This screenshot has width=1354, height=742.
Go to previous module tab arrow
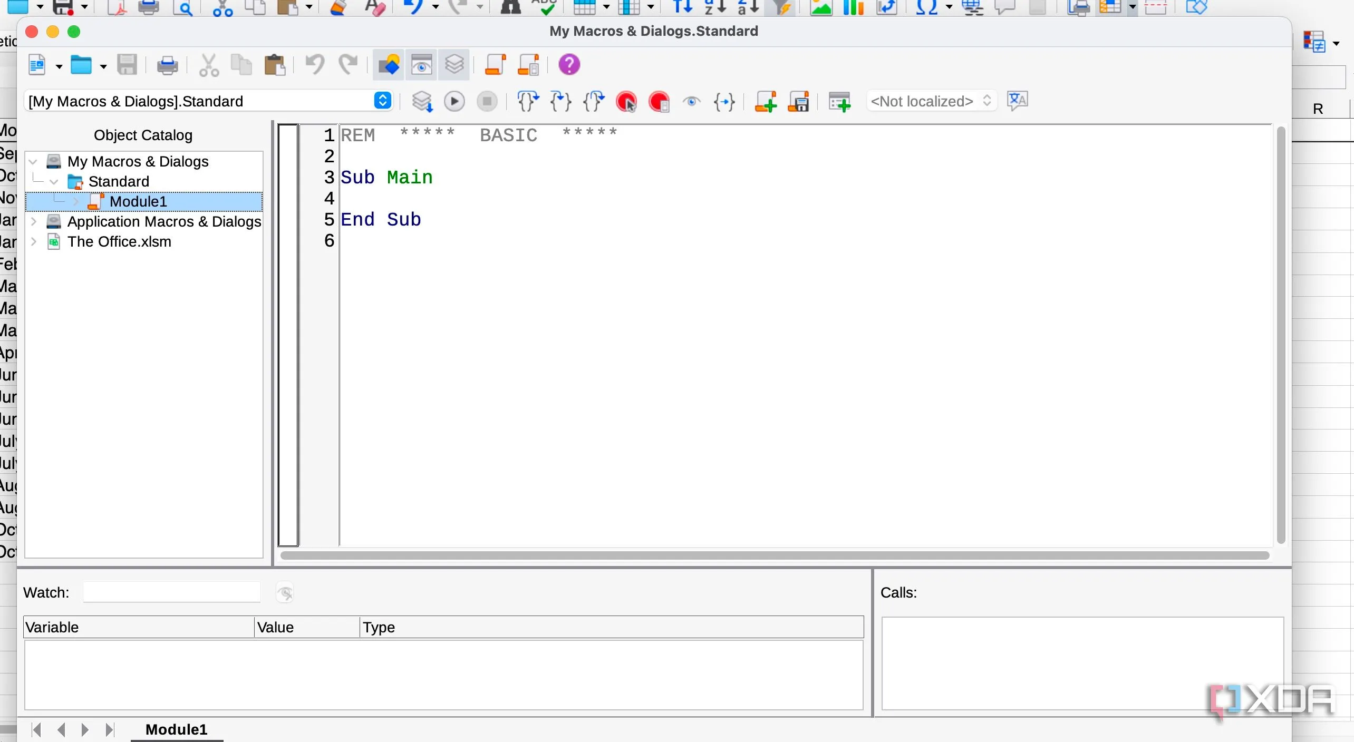click(x=61, y=730)
